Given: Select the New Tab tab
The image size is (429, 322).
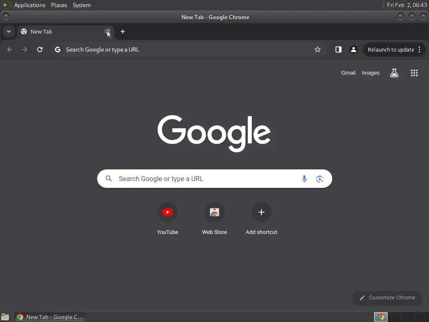Looking at the screenshot, I should coord(66,32).
